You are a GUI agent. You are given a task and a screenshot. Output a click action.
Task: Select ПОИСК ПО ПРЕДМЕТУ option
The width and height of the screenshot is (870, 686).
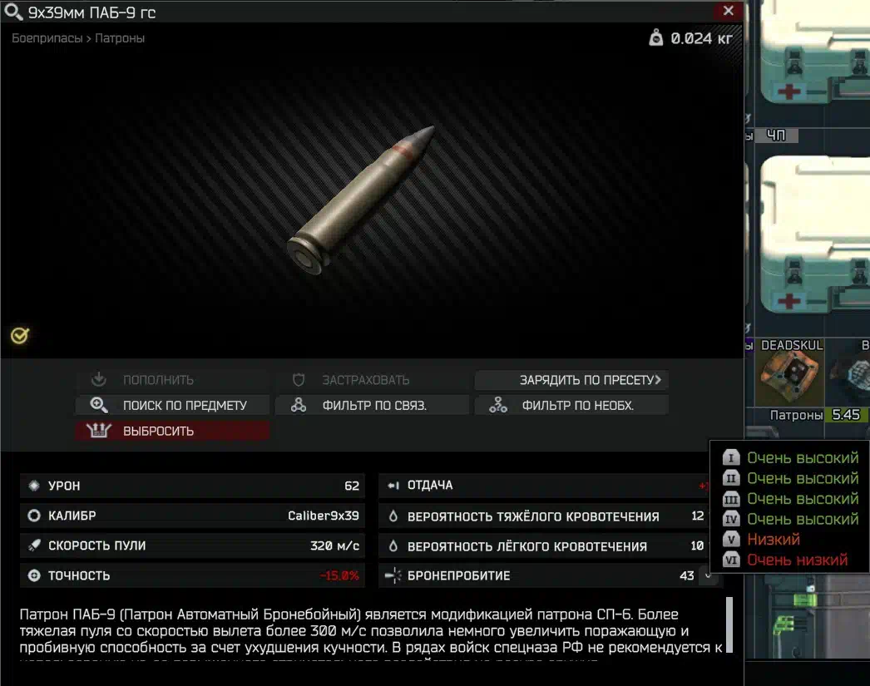172,406
